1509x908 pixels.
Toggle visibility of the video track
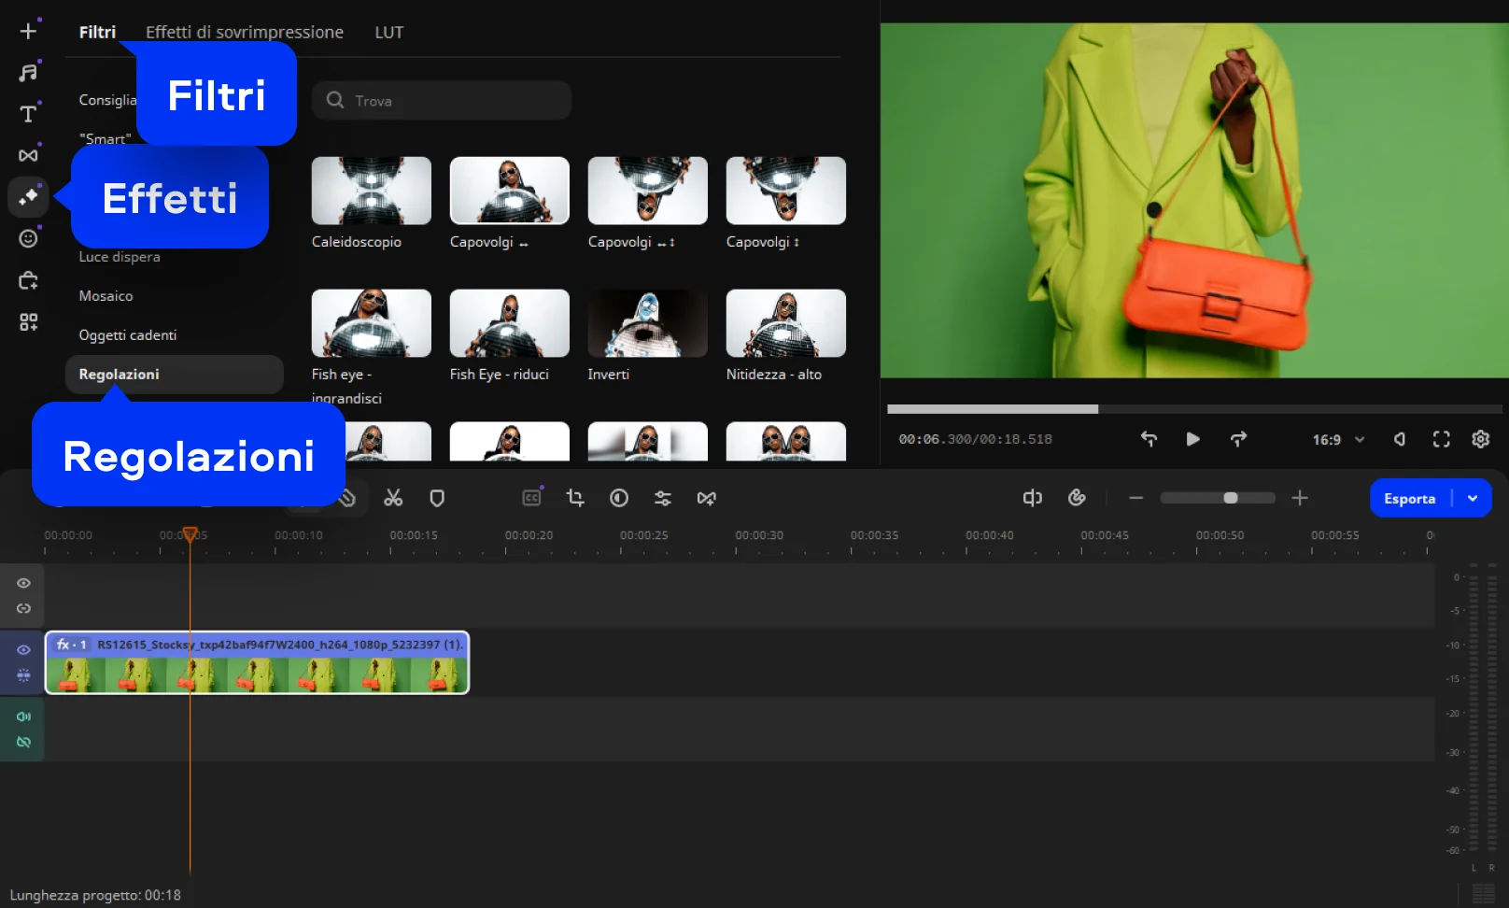coord(23,649)
